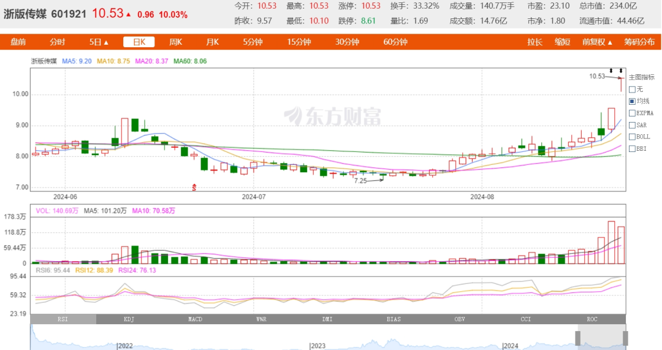This screenshot has height=350, width=662.
Task: Check the BOLL indicator box
Action: click(632, 136)
